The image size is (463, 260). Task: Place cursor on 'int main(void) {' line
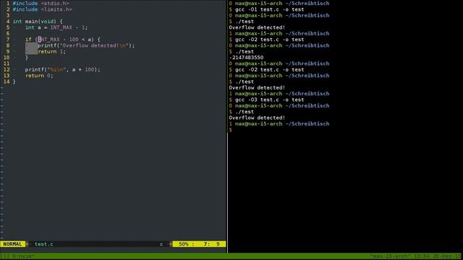(x=38, y=22)
